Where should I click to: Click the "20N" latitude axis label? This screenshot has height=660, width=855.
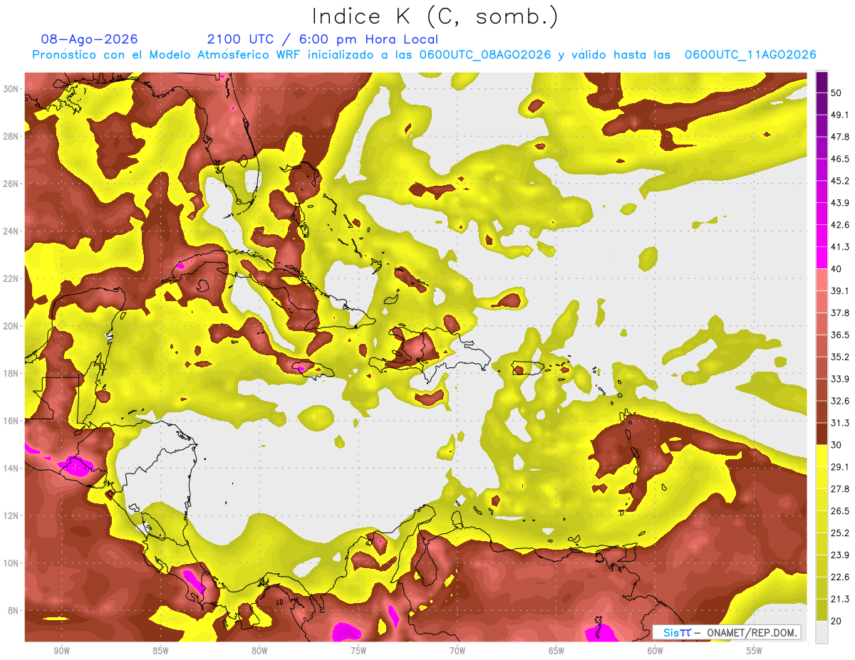[x=11, y=326]
